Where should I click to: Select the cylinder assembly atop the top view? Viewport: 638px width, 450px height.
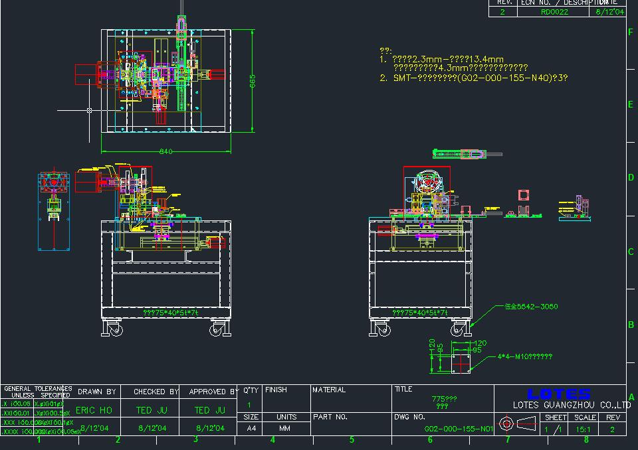(x=180, y=20)
